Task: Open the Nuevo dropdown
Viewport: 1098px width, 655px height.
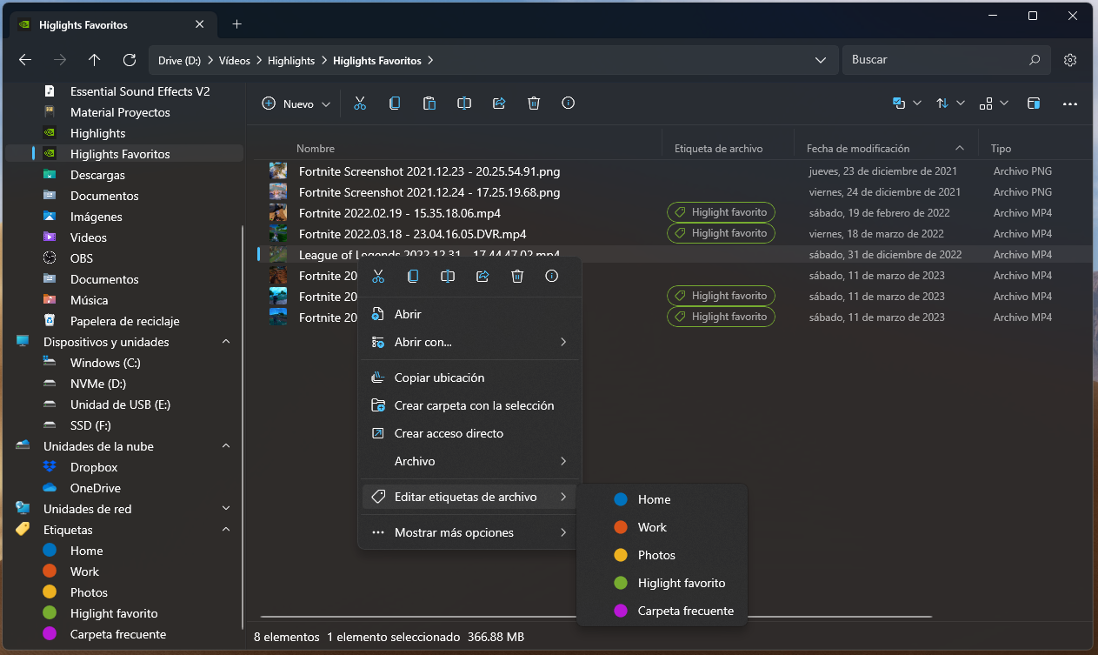Action: [296, 103]
